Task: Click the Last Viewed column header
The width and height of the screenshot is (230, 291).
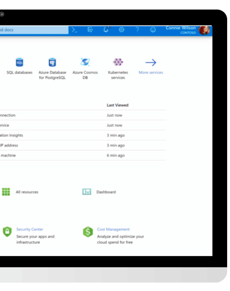Action: tap(118, 105)
